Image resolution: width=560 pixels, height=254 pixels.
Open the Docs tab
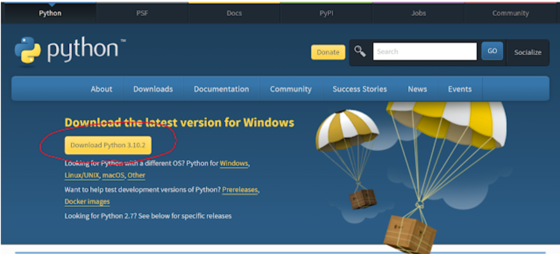point(234,13)
